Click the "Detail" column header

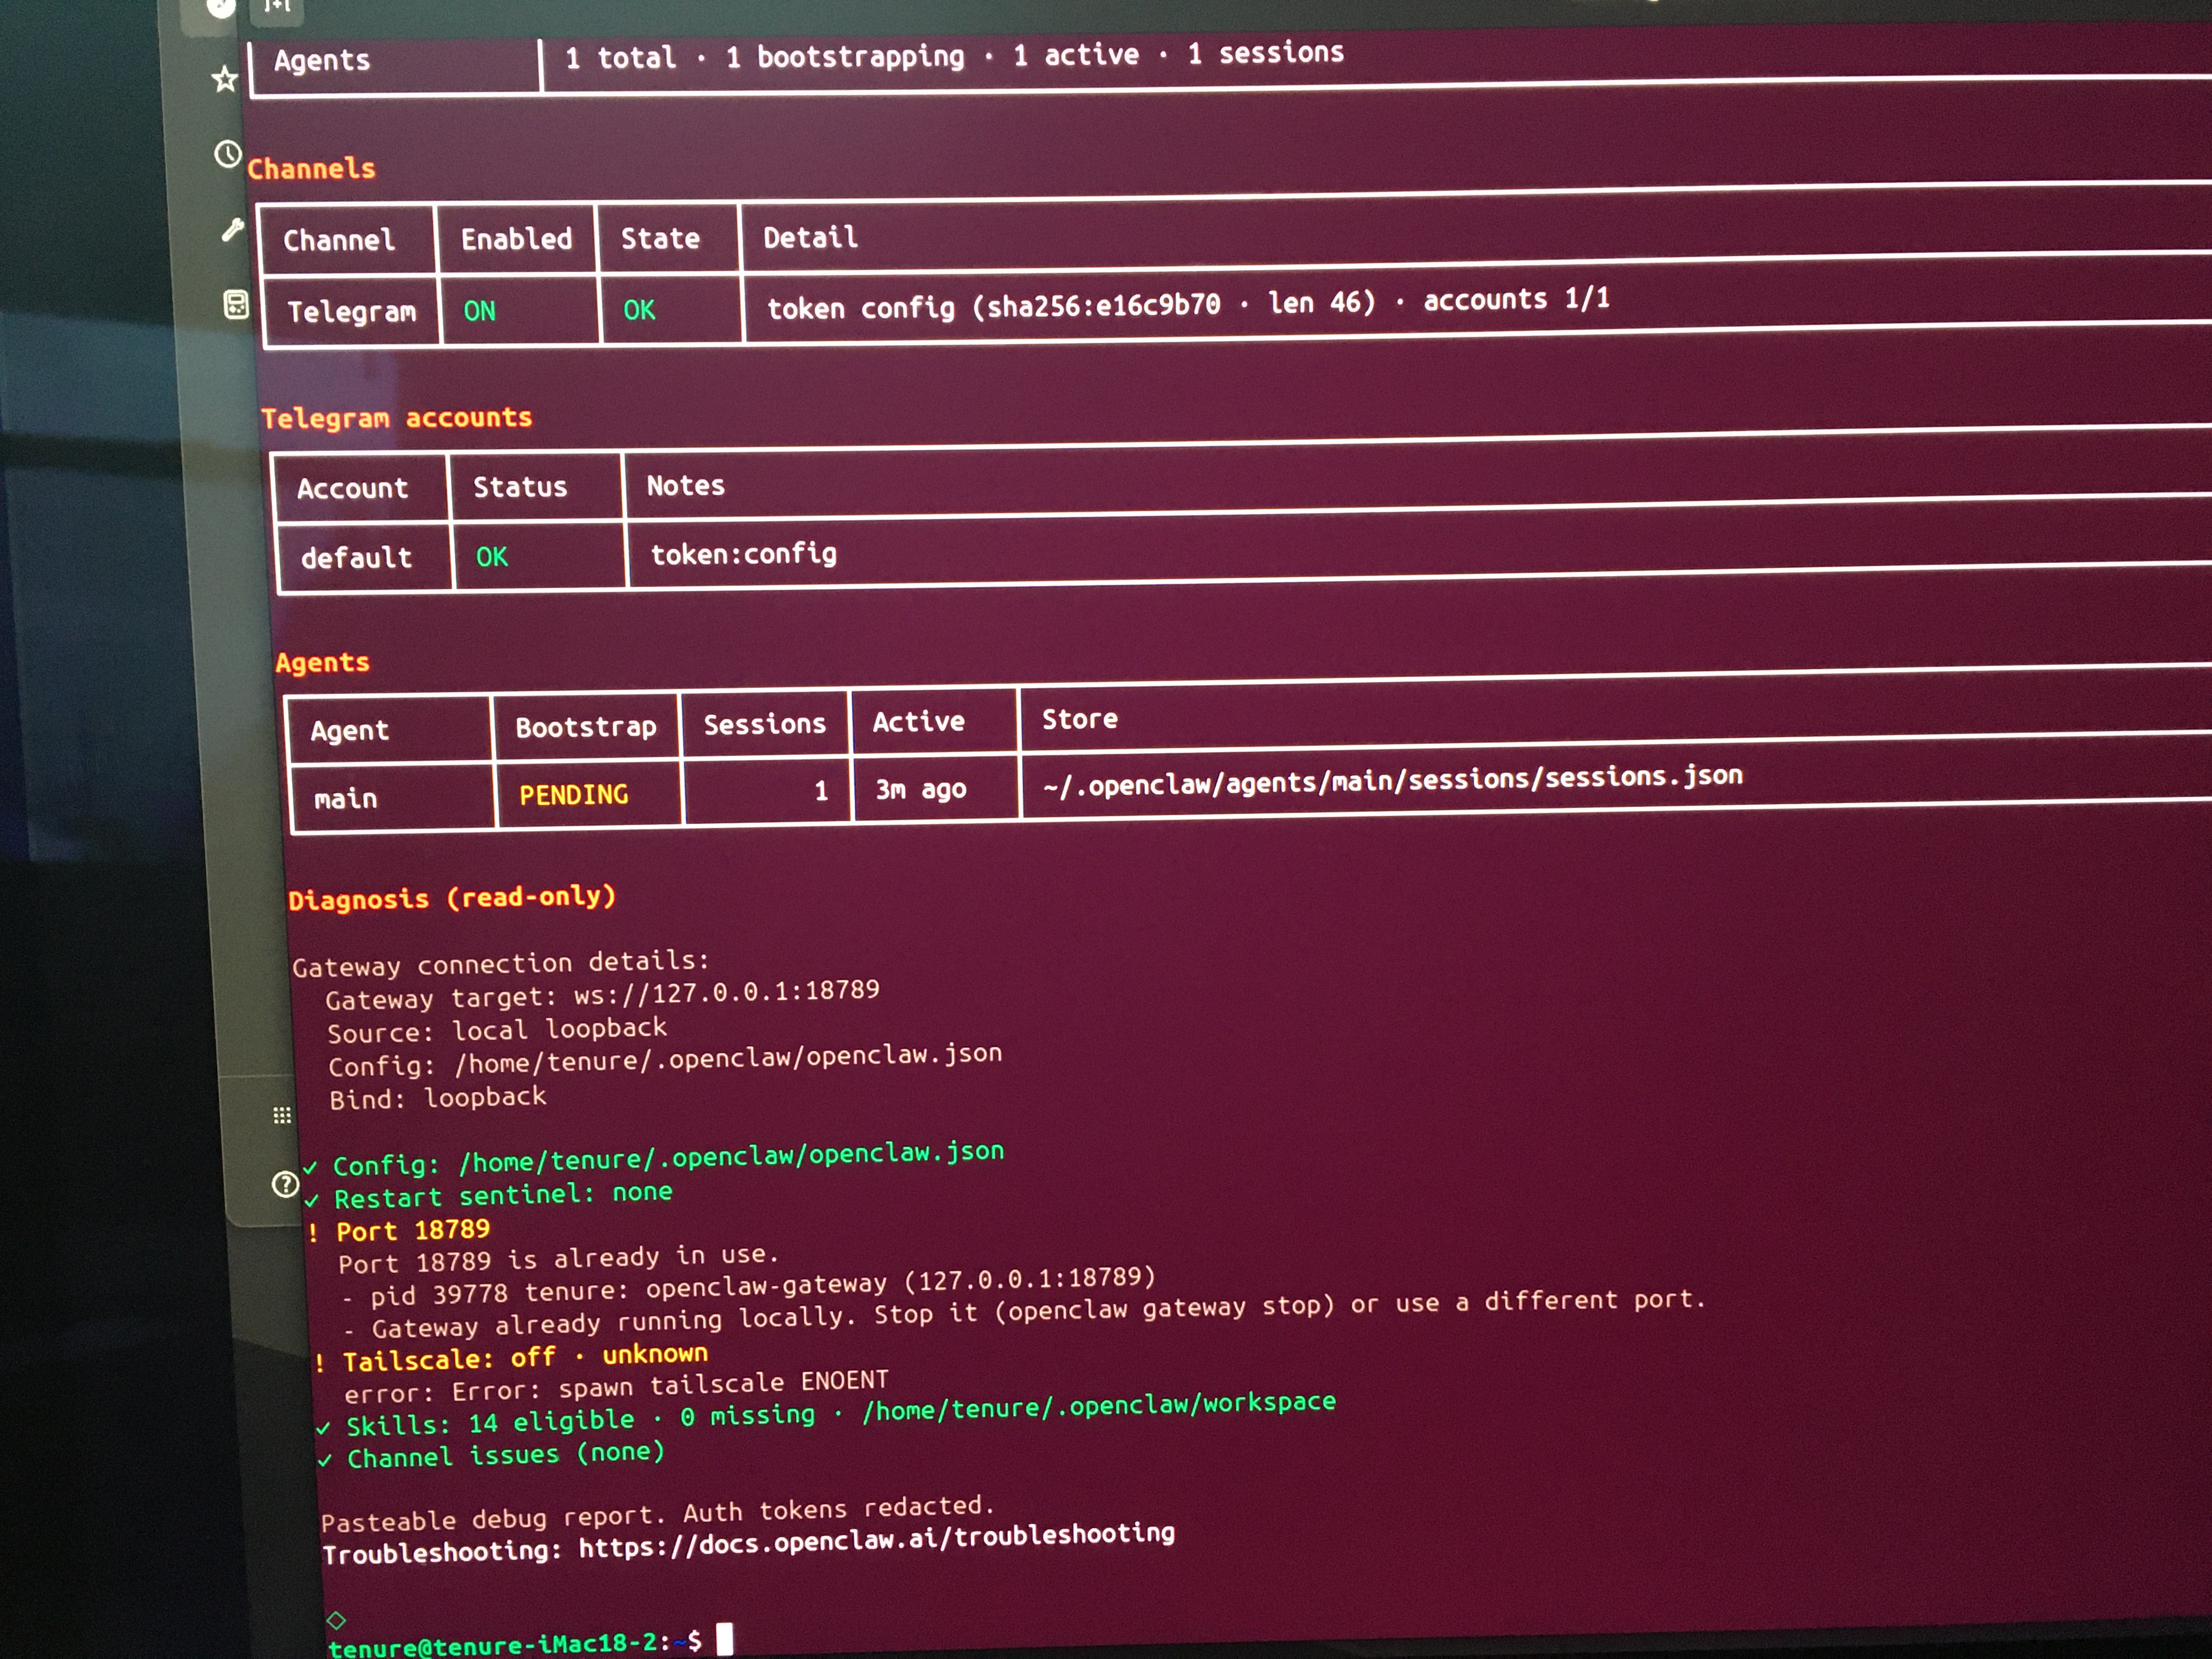click(810, 238)
